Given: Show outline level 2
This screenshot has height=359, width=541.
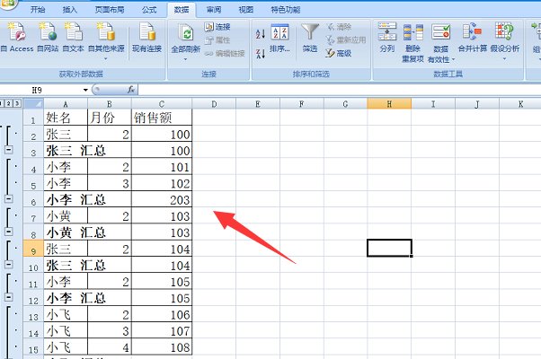Looking at the screenshot, I should [9, 103].
